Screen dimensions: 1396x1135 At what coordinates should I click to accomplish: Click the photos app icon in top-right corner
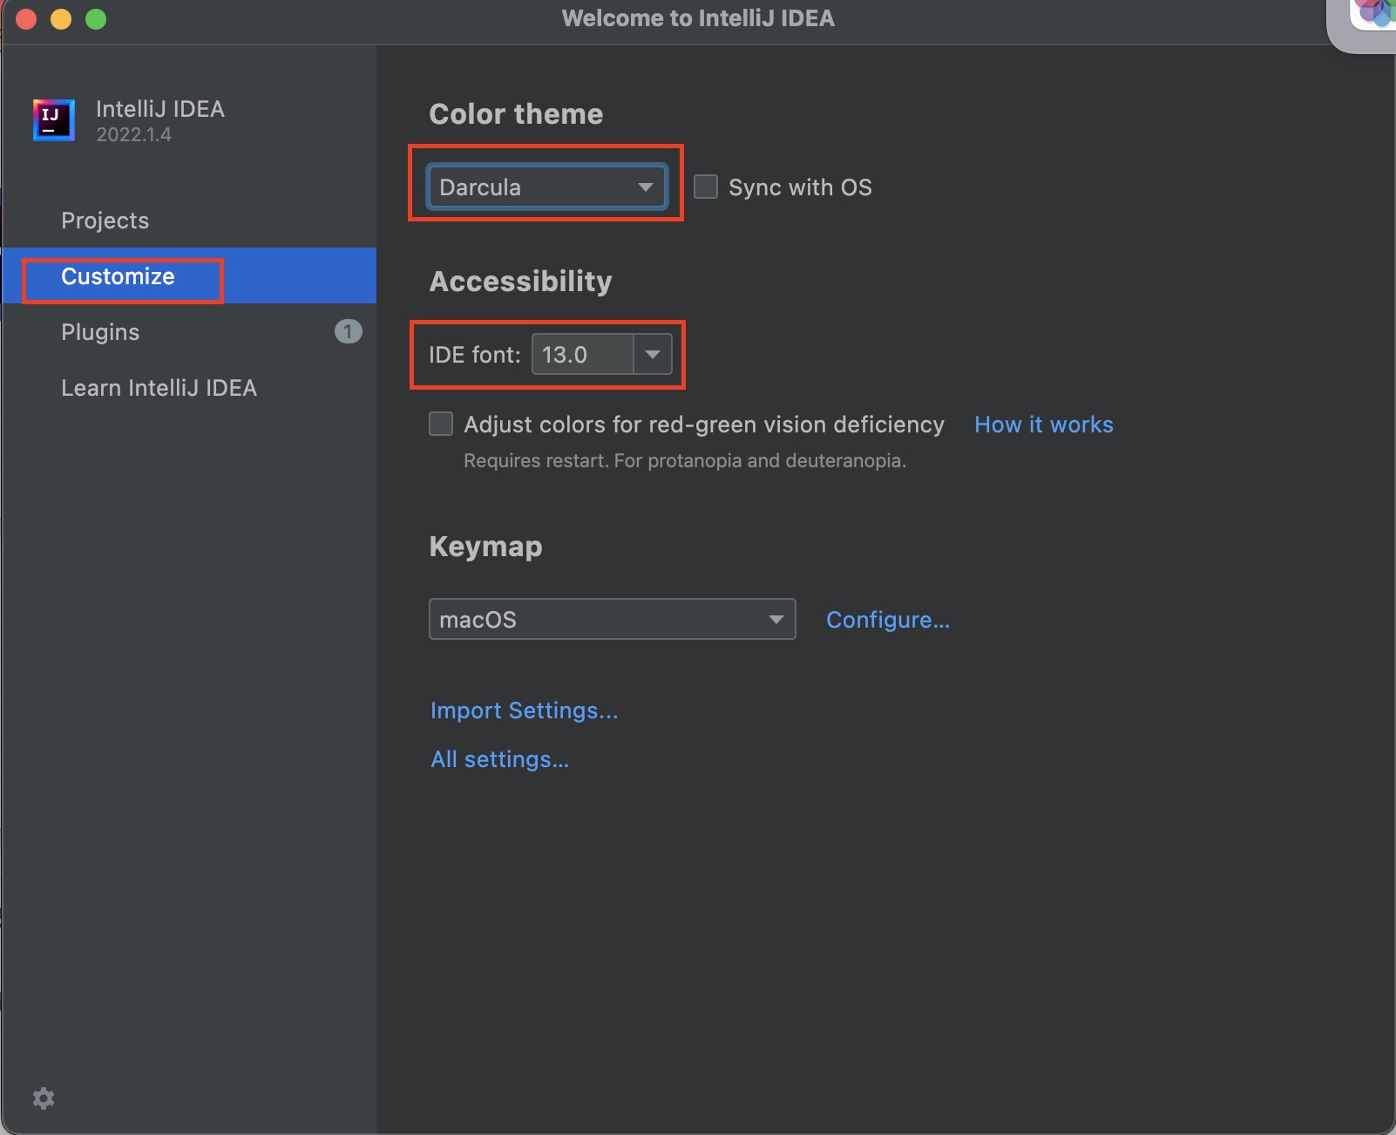tap(1374, 14)
